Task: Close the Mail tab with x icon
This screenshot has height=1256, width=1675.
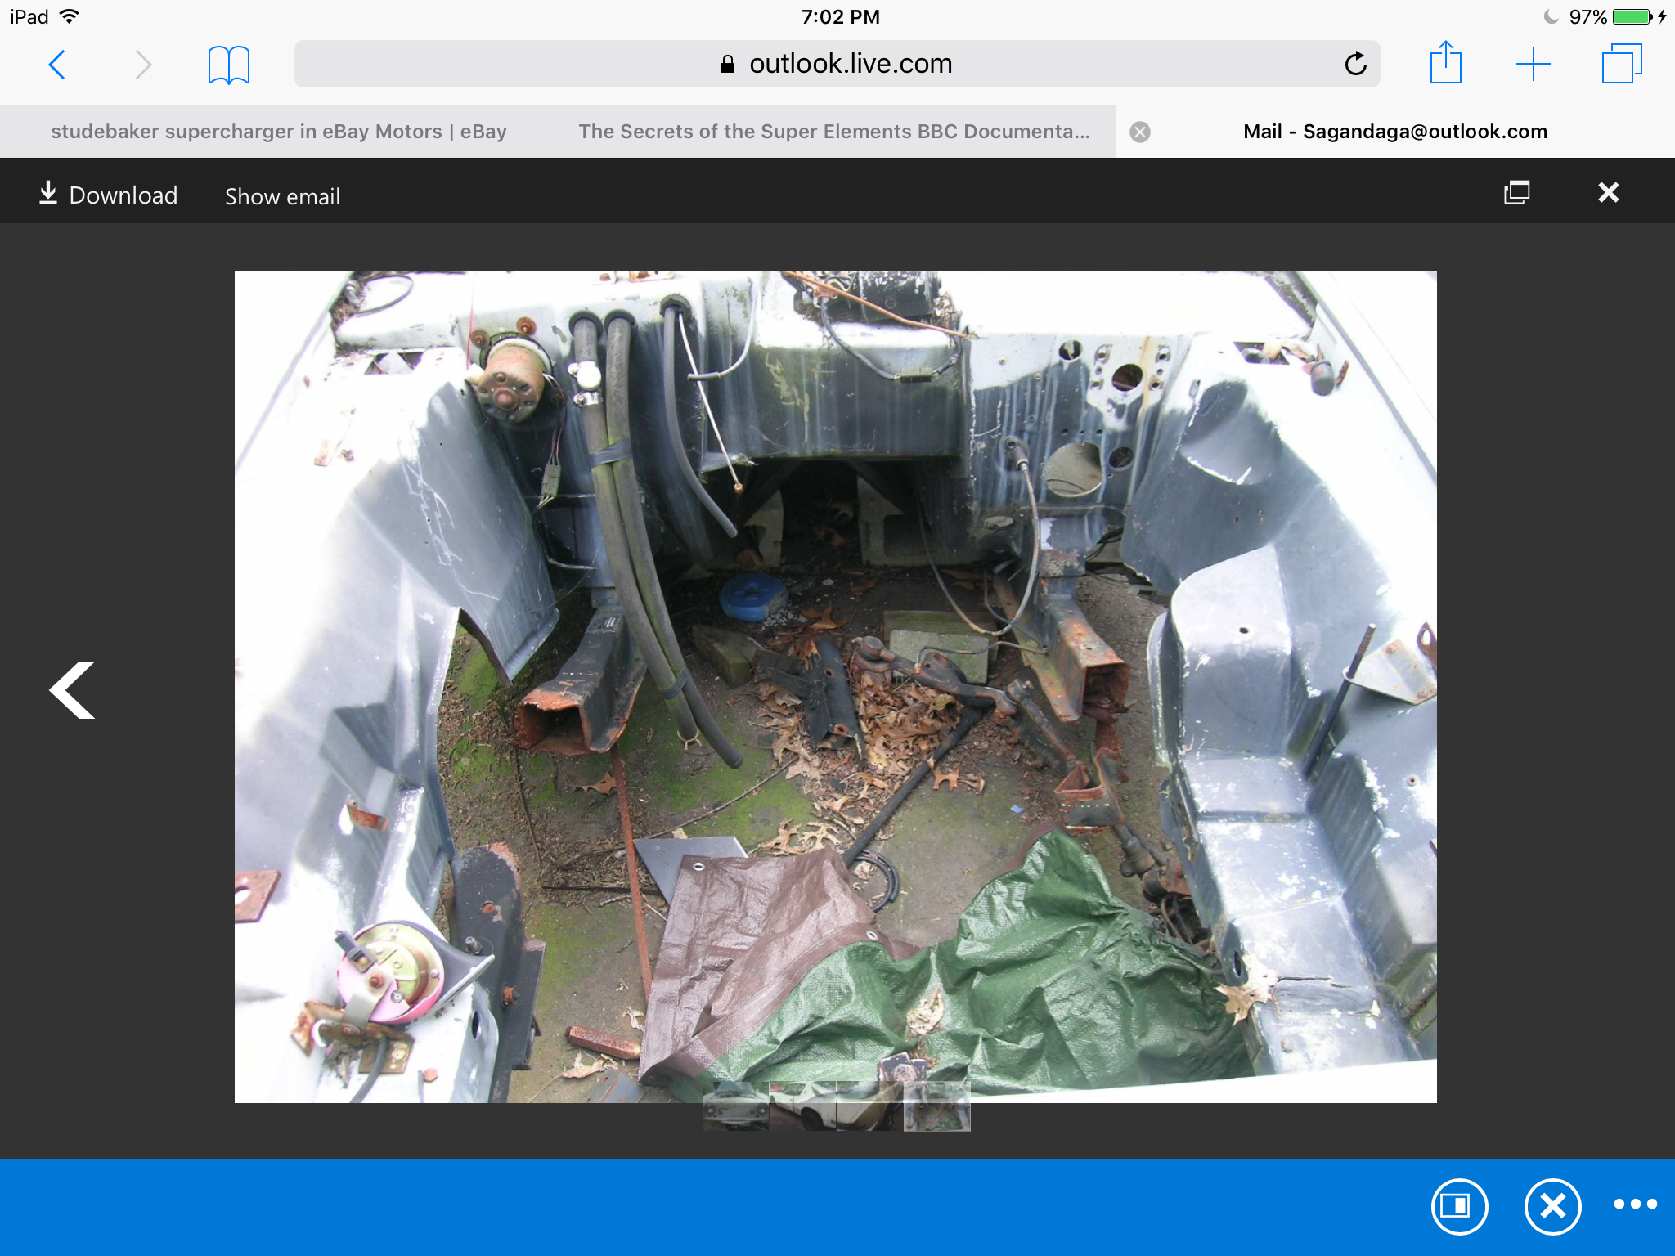Action: pos(1140,132)
